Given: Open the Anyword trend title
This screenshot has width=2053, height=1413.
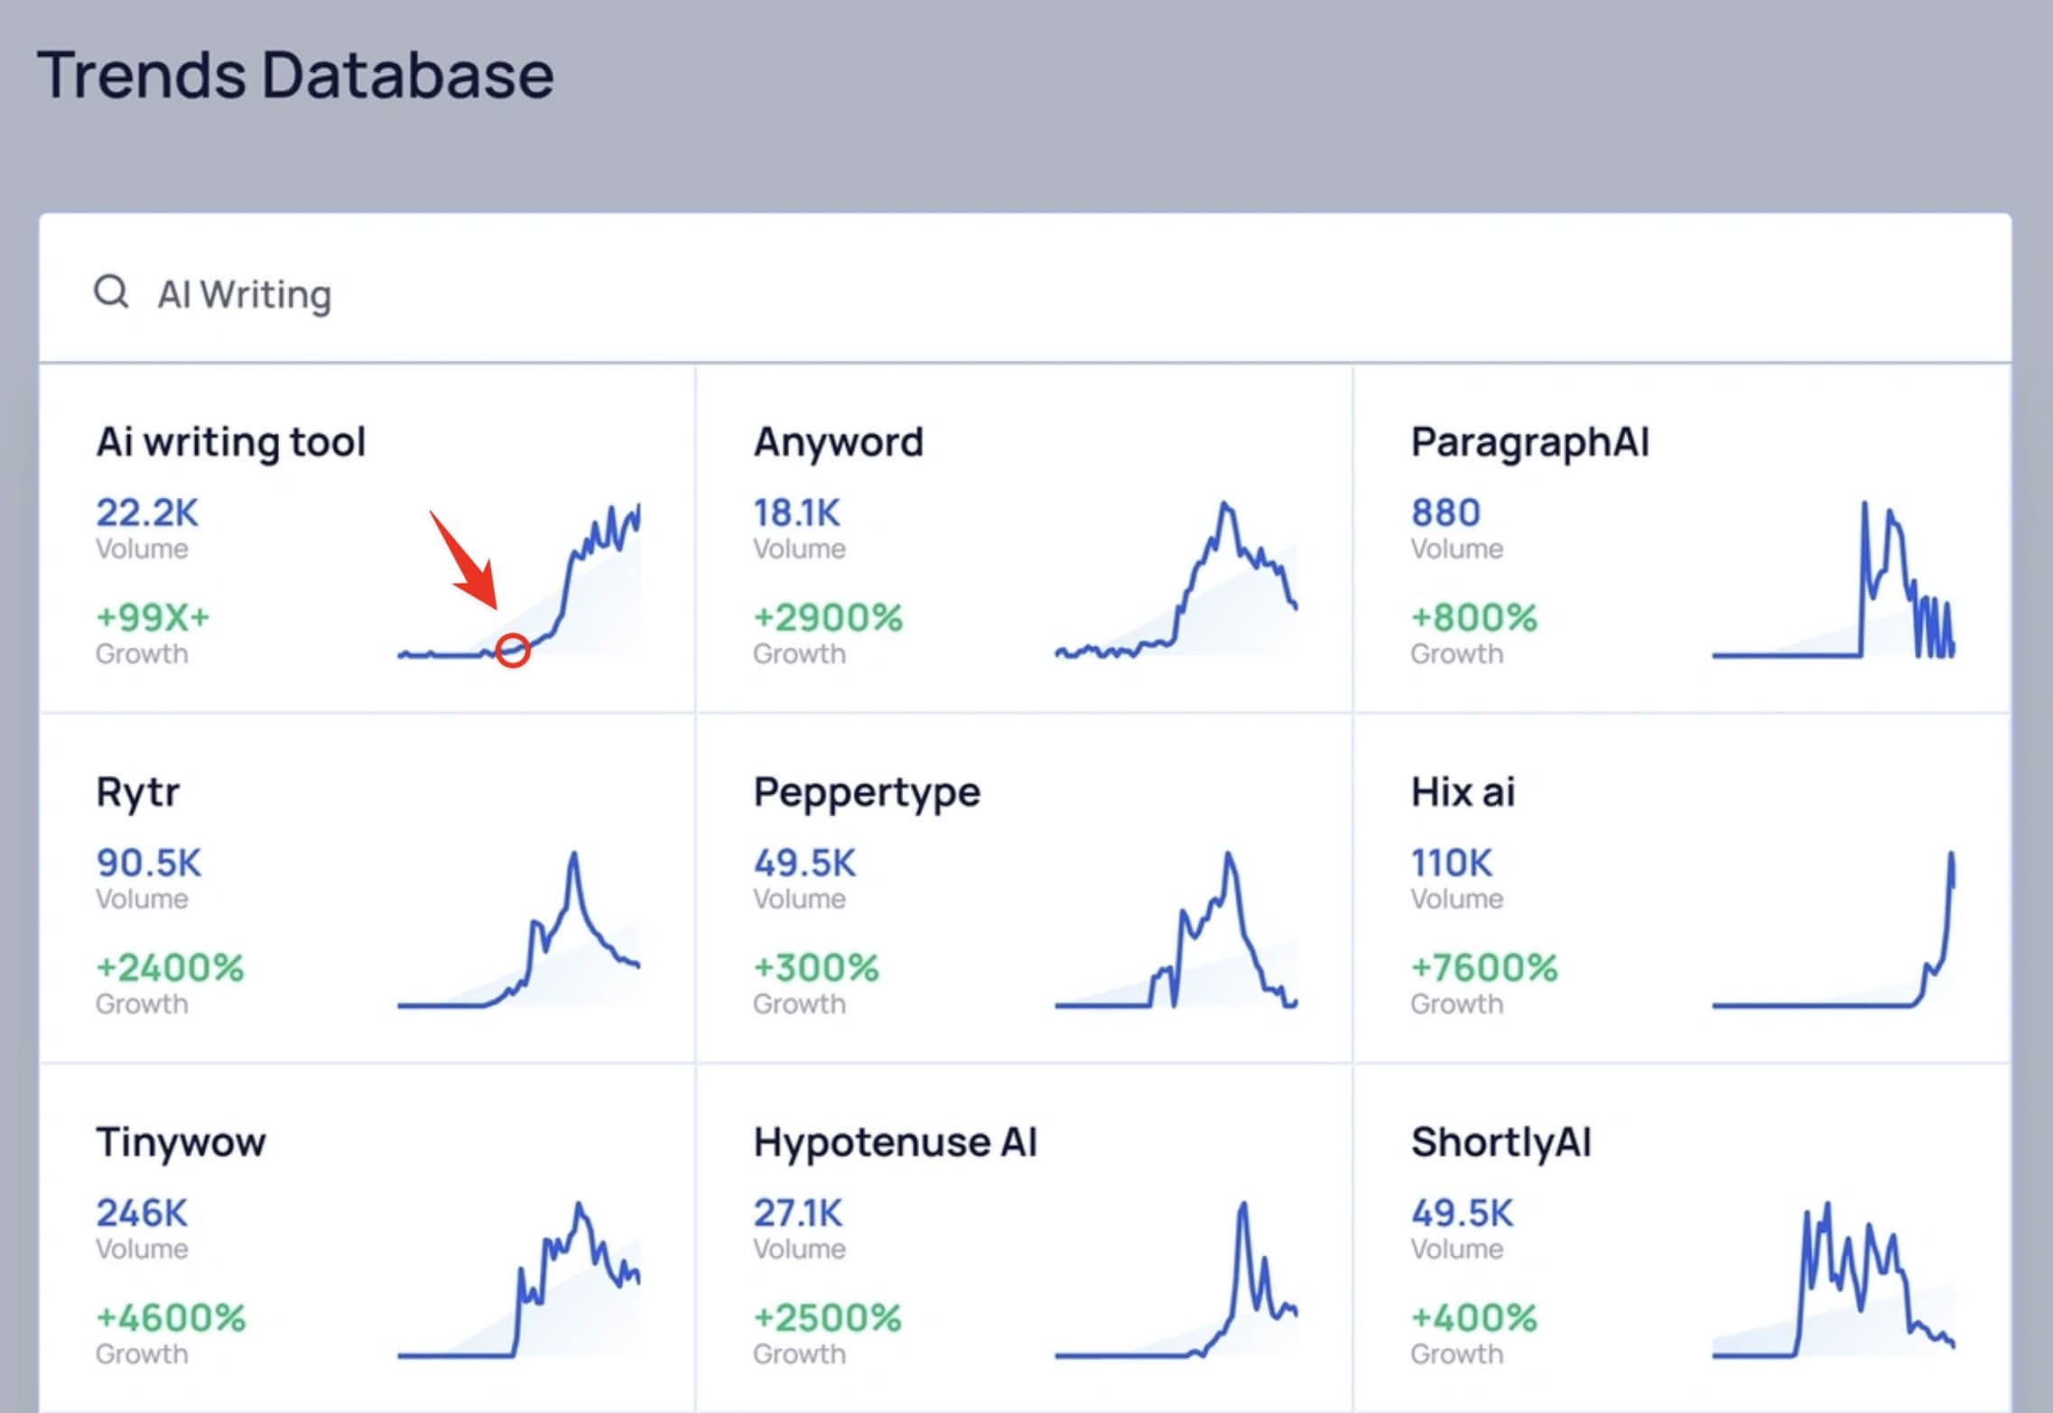Looking at the screenshot, I should (x=838, y=442).
